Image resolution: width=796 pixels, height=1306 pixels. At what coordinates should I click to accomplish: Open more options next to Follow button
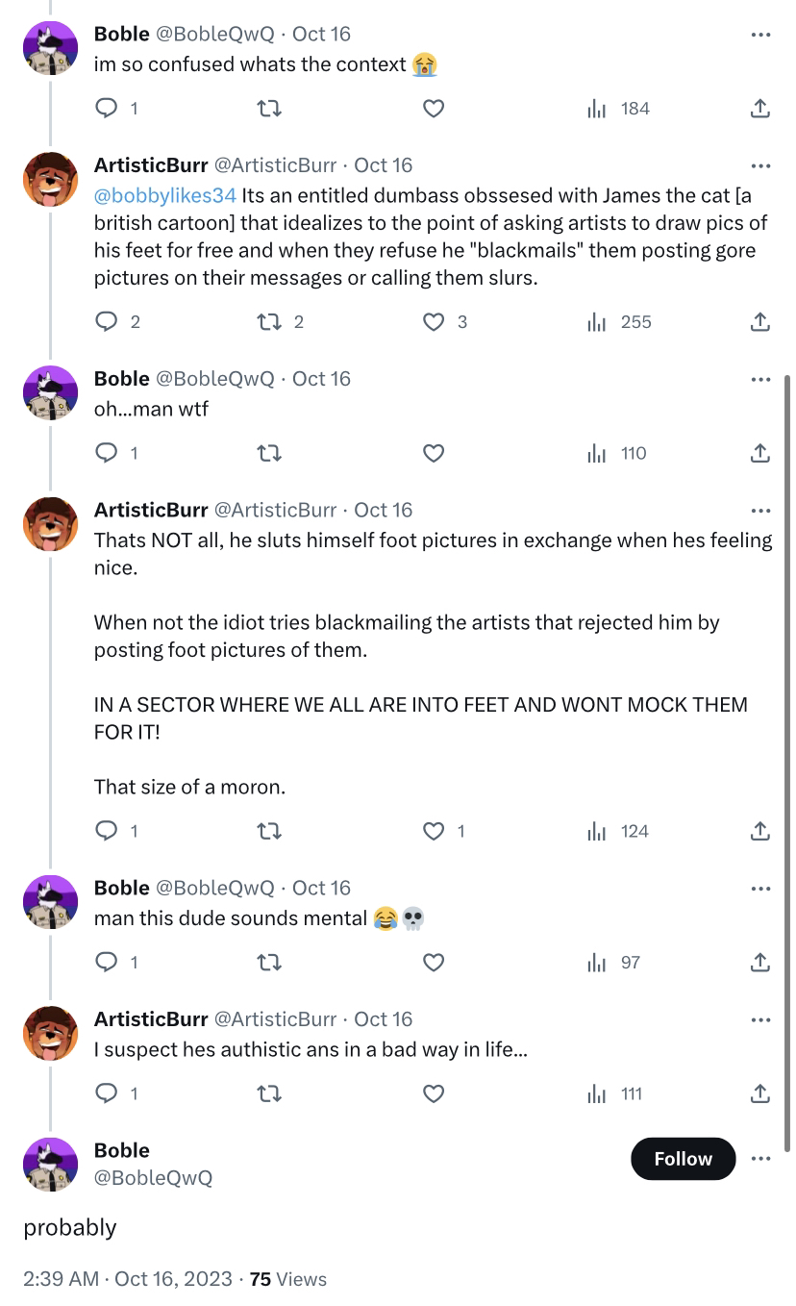coord(760,1159)
